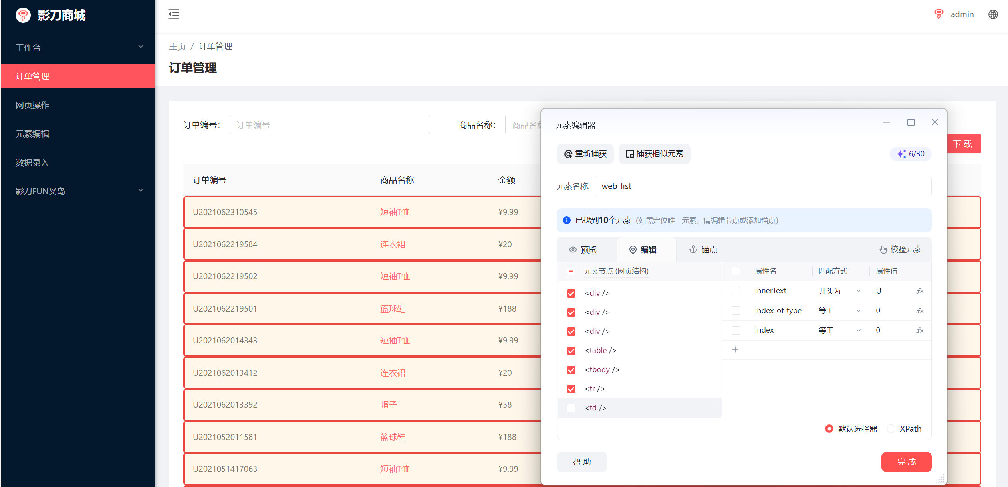Click 帽子 product name
This screenshot has width=1008, height=487.
[x=388, y=405]
